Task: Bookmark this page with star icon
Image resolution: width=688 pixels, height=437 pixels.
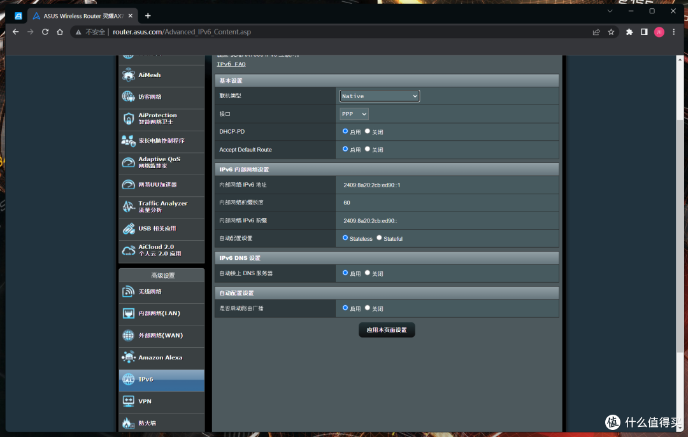Action: (611, 32)
